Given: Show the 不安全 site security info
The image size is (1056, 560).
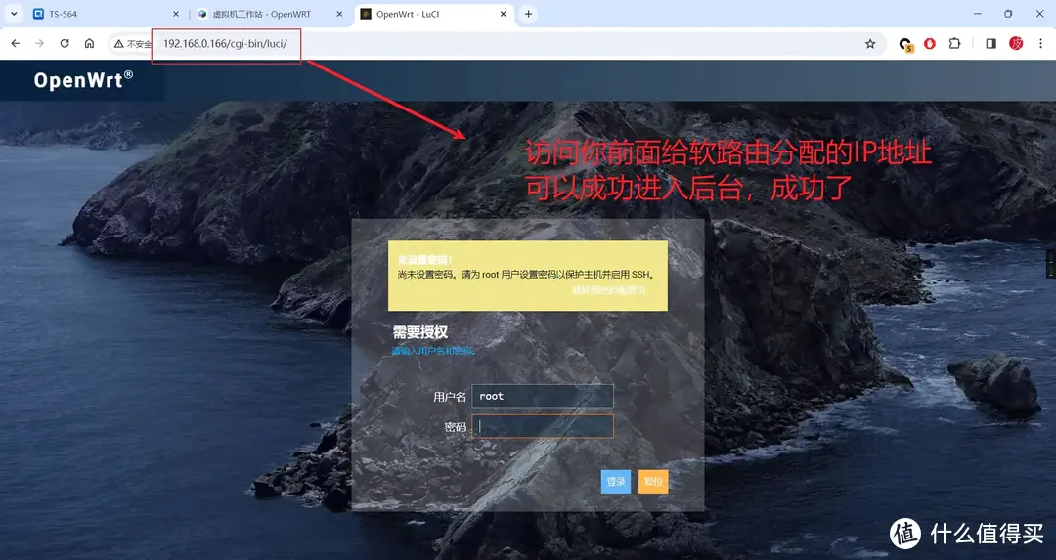Looking at the screenshot, I should 133,44.
